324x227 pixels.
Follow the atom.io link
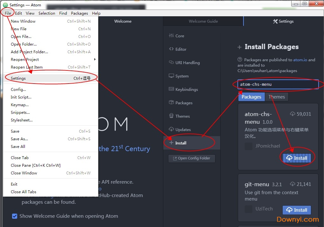300,60
